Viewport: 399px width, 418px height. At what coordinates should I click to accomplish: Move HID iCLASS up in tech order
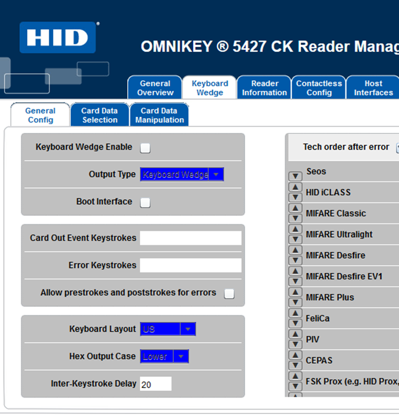tap(295, 187)
